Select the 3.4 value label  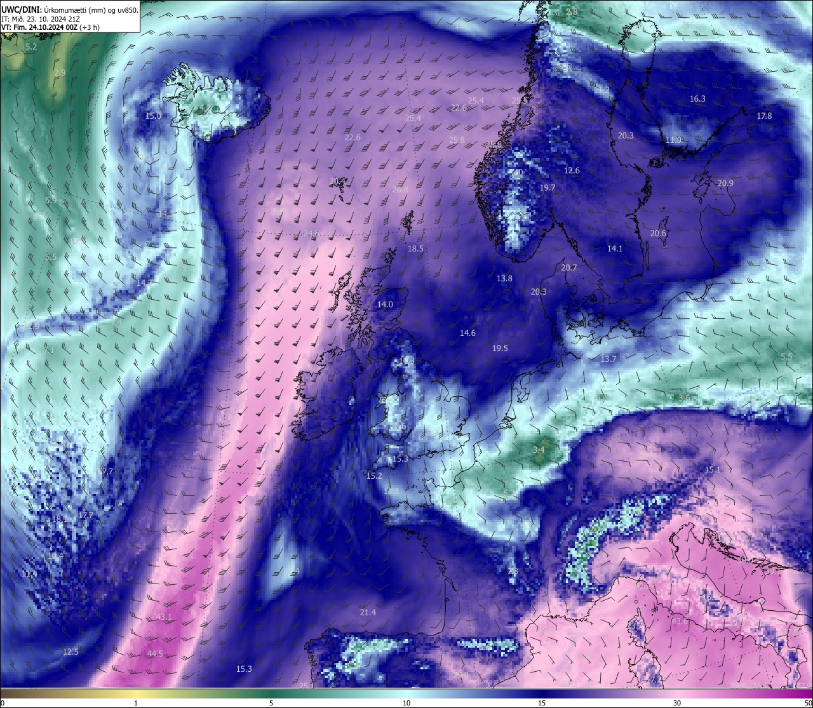[539, 451]
